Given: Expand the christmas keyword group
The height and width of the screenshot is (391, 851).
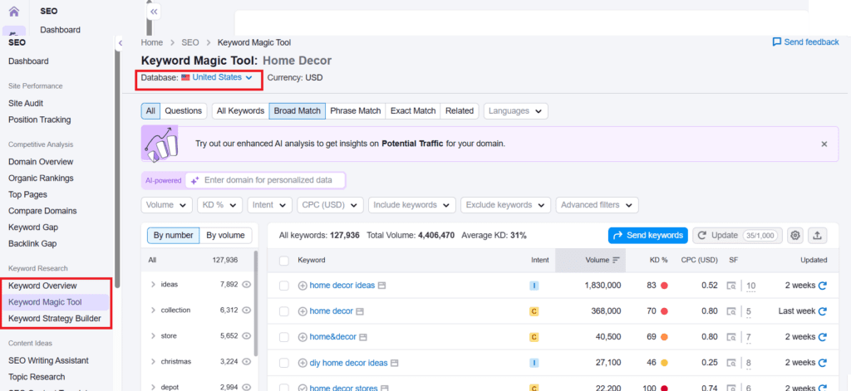Looking at the screenshot, I should pos(153,362).
